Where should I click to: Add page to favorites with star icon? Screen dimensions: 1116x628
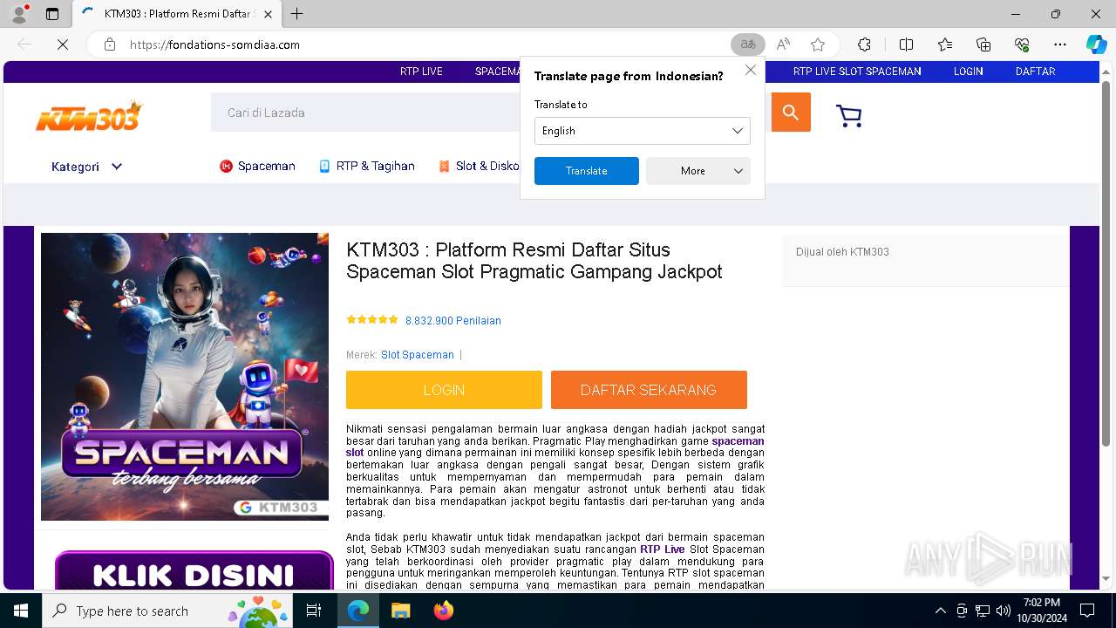tap(818, 44)
